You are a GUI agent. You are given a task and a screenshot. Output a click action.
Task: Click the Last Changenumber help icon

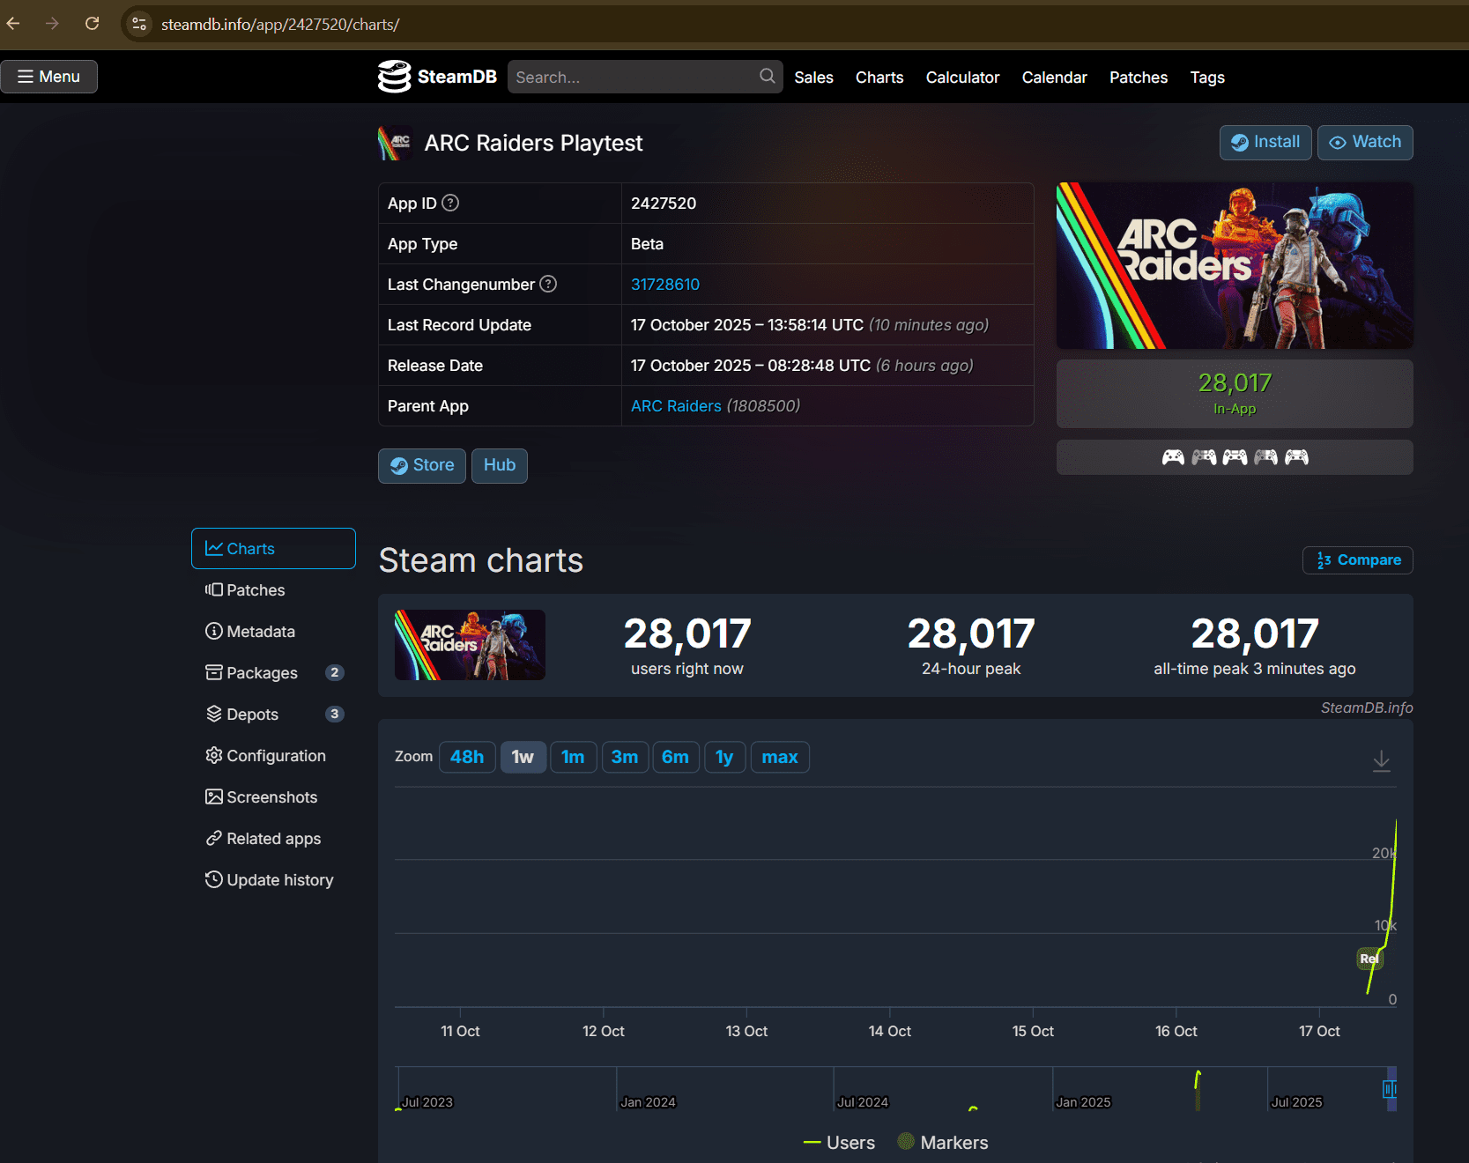[x=548, y=284]
